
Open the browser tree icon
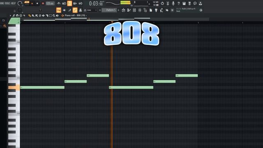(x=145, y=10)
